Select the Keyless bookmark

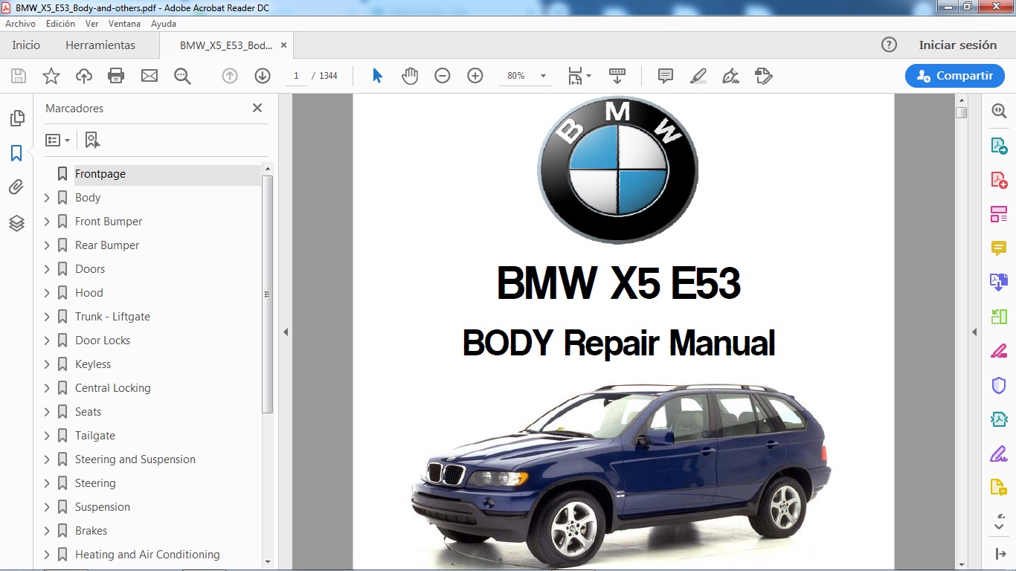[92, 364]
